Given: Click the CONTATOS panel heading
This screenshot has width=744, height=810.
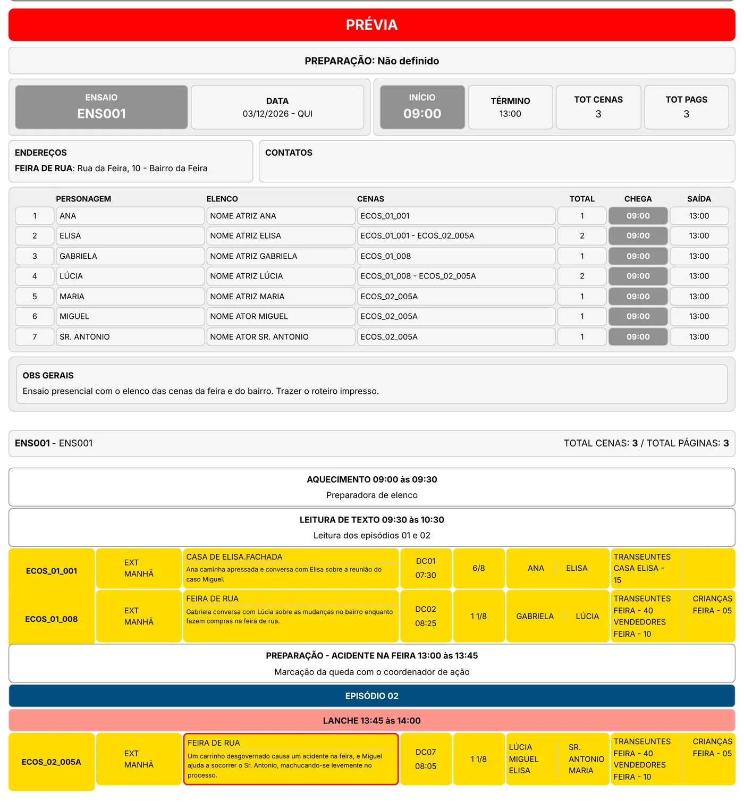Looking at the screenshot, I should click(289, 153).
